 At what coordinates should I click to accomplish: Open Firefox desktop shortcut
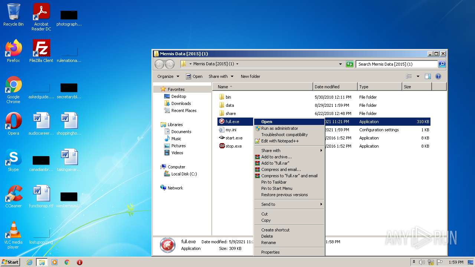[13, 51]
